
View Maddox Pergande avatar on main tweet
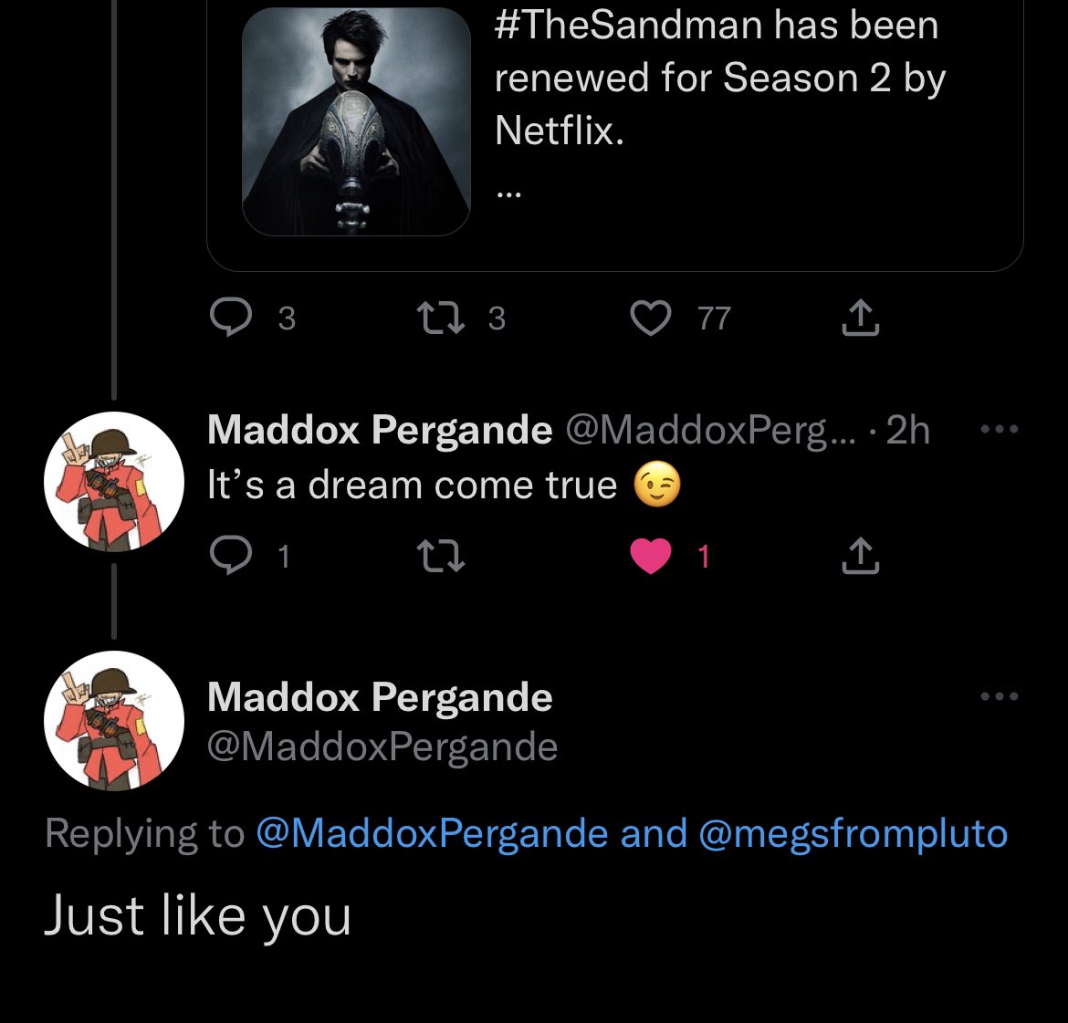[x=114, y=721]
